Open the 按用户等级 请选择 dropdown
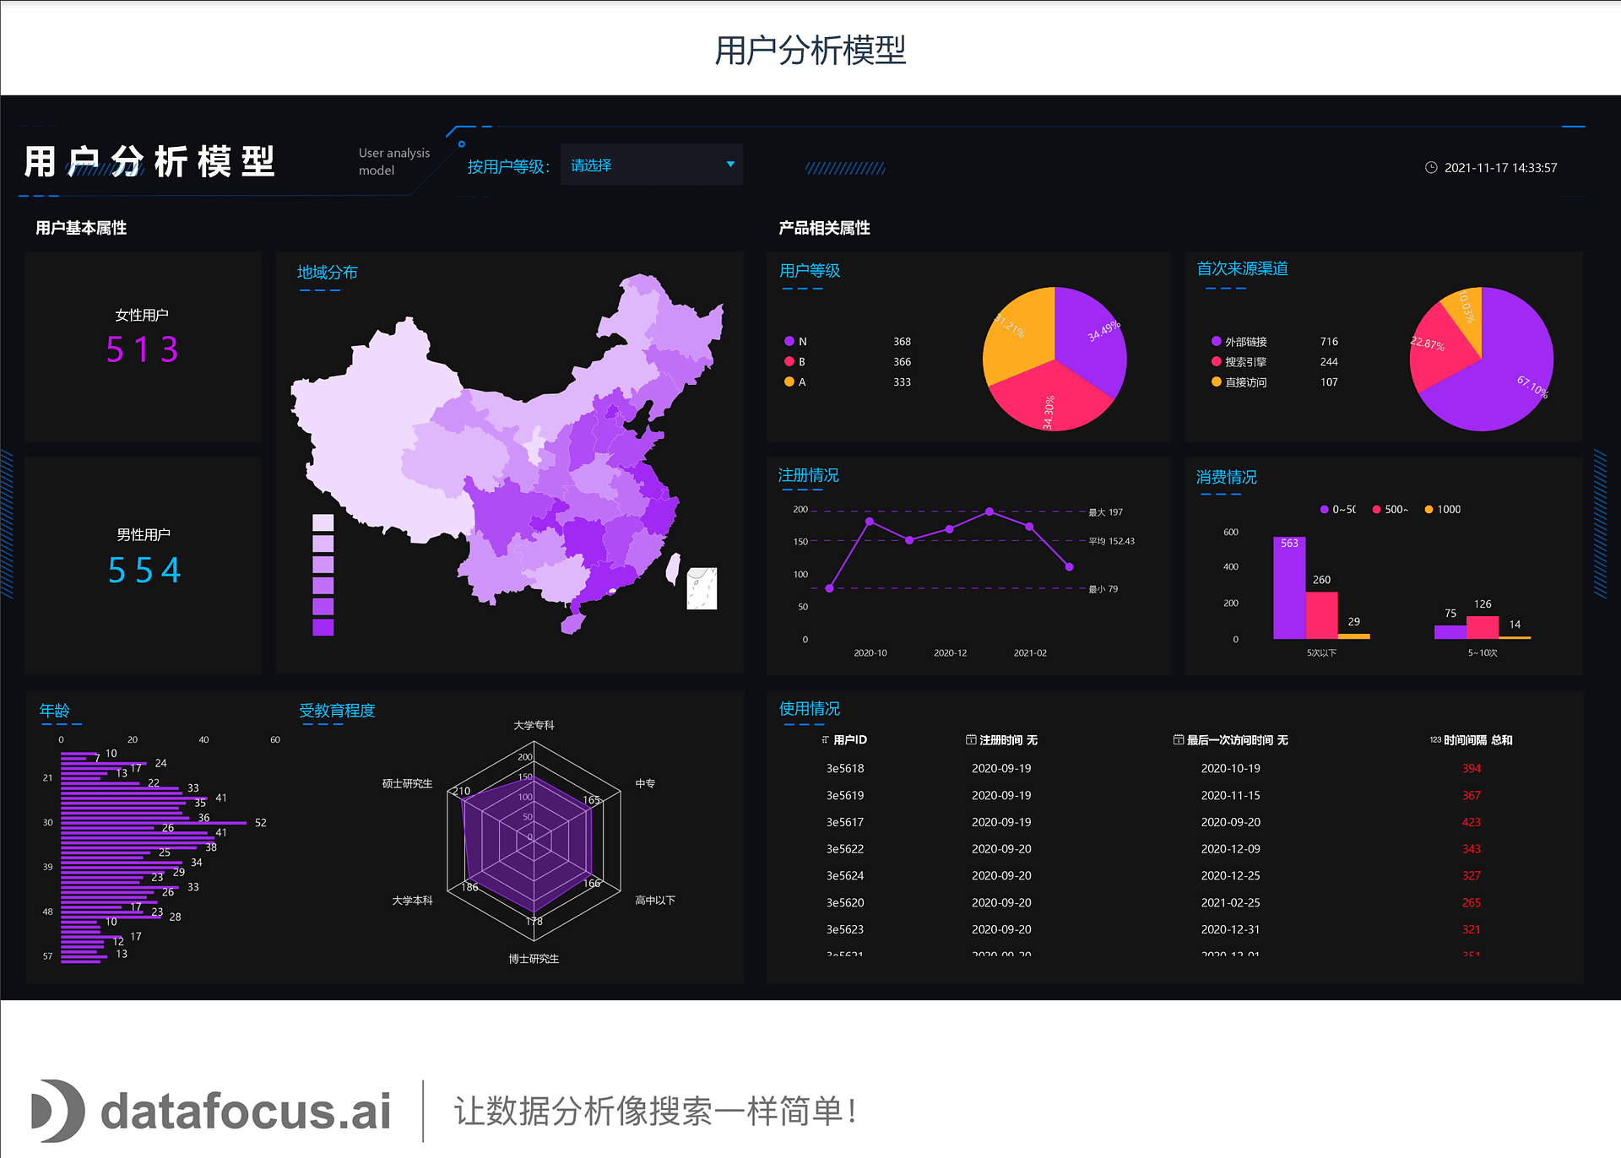Image resolution: width=1621 pixels, height=1158 pixels. (651, 165)
